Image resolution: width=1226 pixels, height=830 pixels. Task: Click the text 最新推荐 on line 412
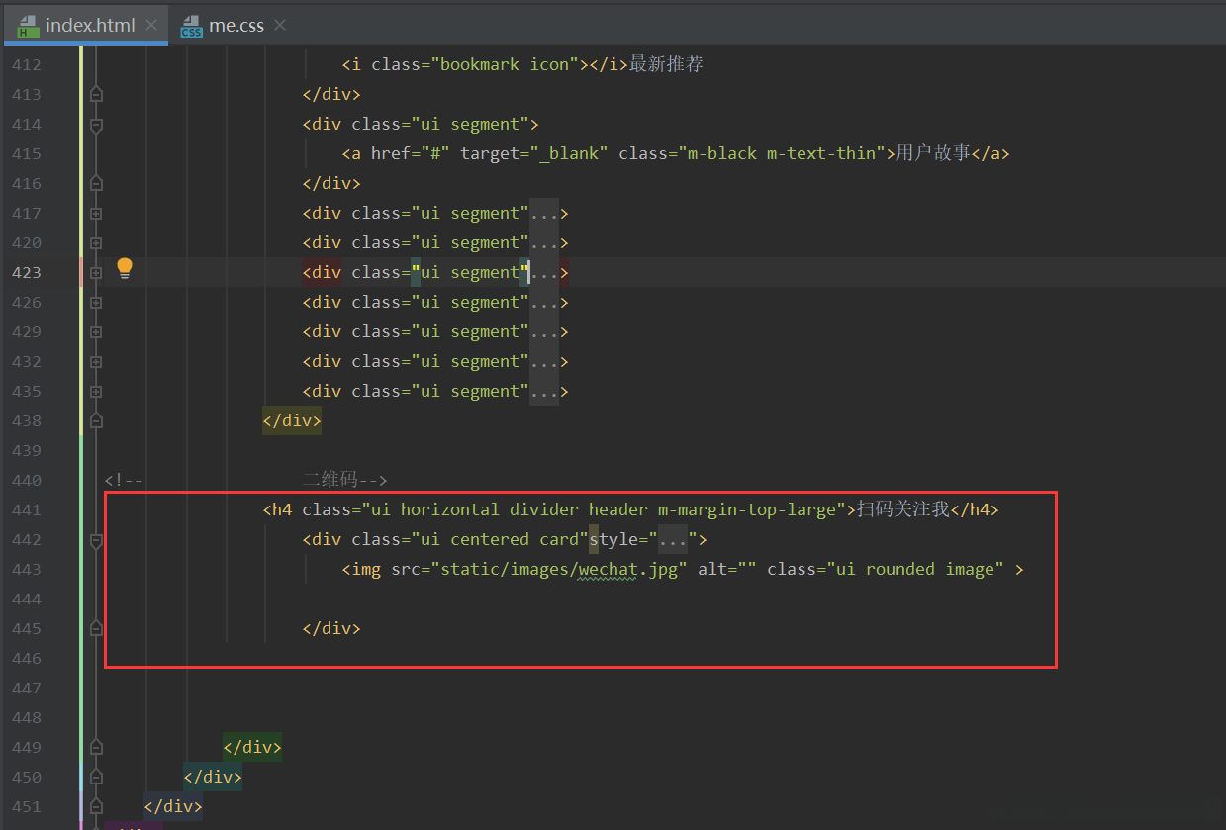click(x=666, y=64)
